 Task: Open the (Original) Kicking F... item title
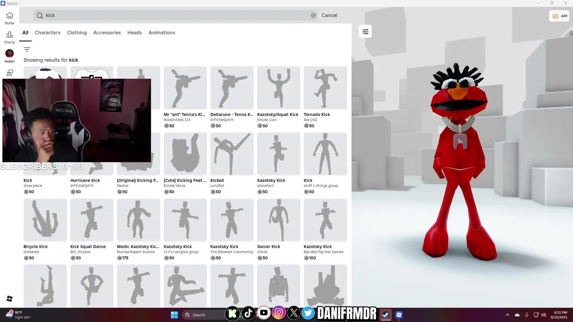click(138, 181)
